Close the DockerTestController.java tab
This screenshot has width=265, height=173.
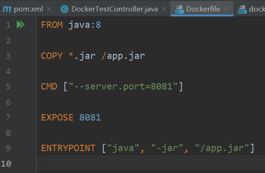click(x=164, y=9)
